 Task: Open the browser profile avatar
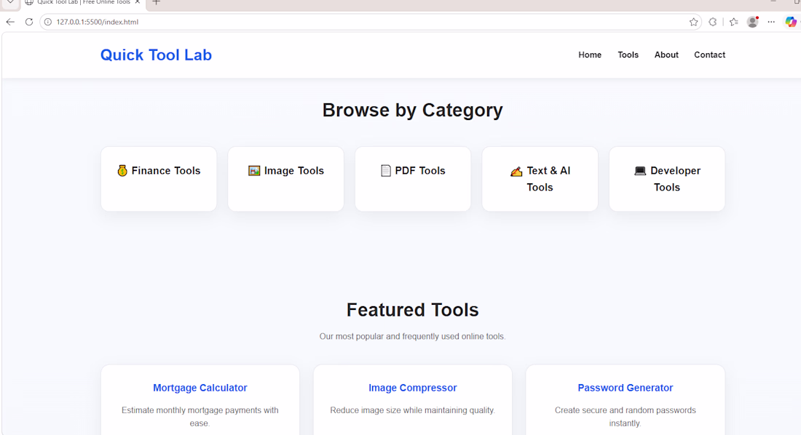752,22
